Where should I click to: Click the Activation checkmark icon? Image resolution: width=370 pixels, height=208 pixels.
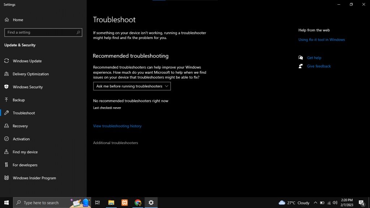click(x=7, y=139)
